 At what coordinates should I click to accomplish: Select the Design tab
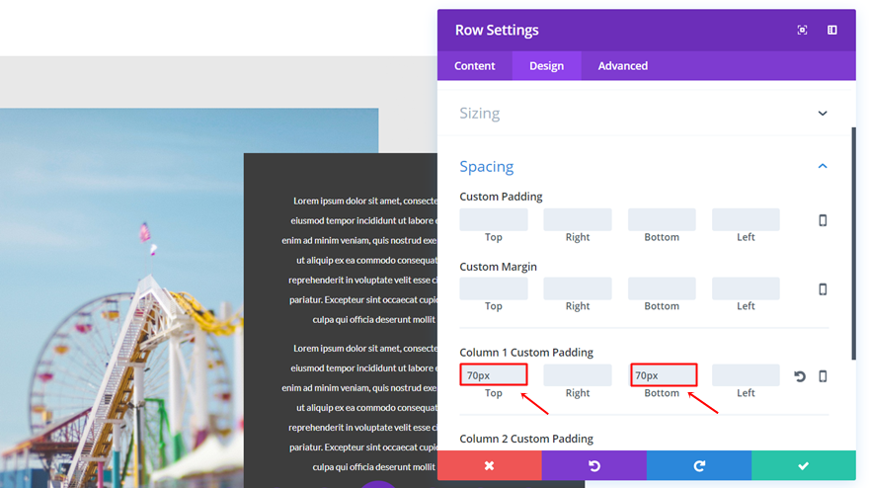click(x=546, y=66)
